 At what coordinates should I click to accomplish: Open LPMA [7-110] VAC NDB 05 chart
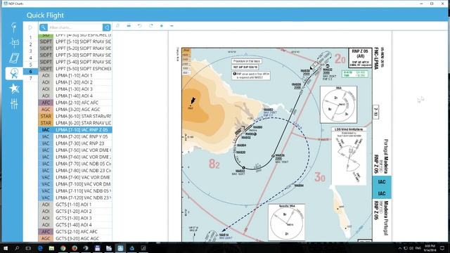(x=75, y=190)
